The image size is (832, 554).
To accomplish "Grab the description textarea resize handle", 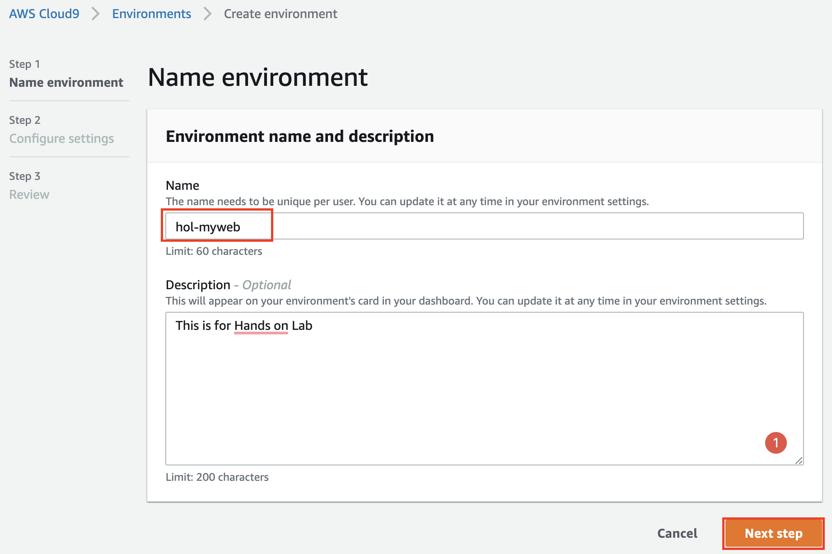I will tap(799, 460).
